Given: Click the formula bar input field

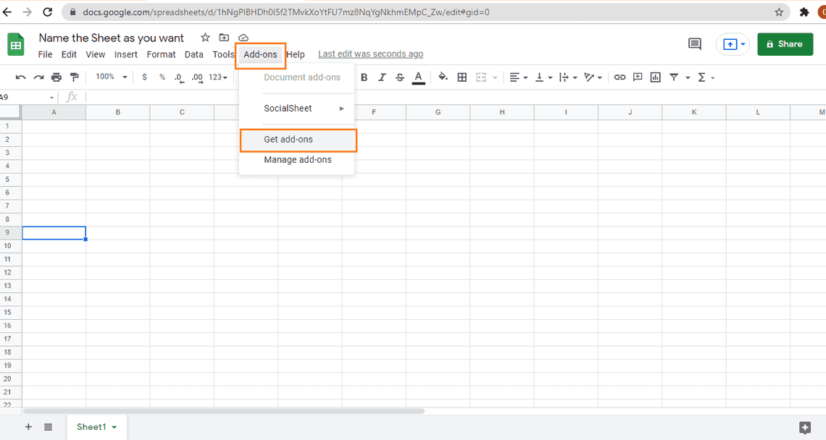Looking at the screenshot, I should 435,97.
